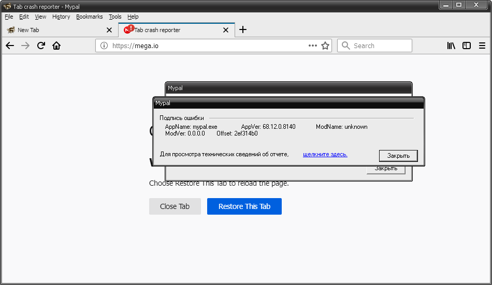Select the Tab crash reporter tab
Image resolution: width=492 pixels, height=285 pixels.
point(176,30)
